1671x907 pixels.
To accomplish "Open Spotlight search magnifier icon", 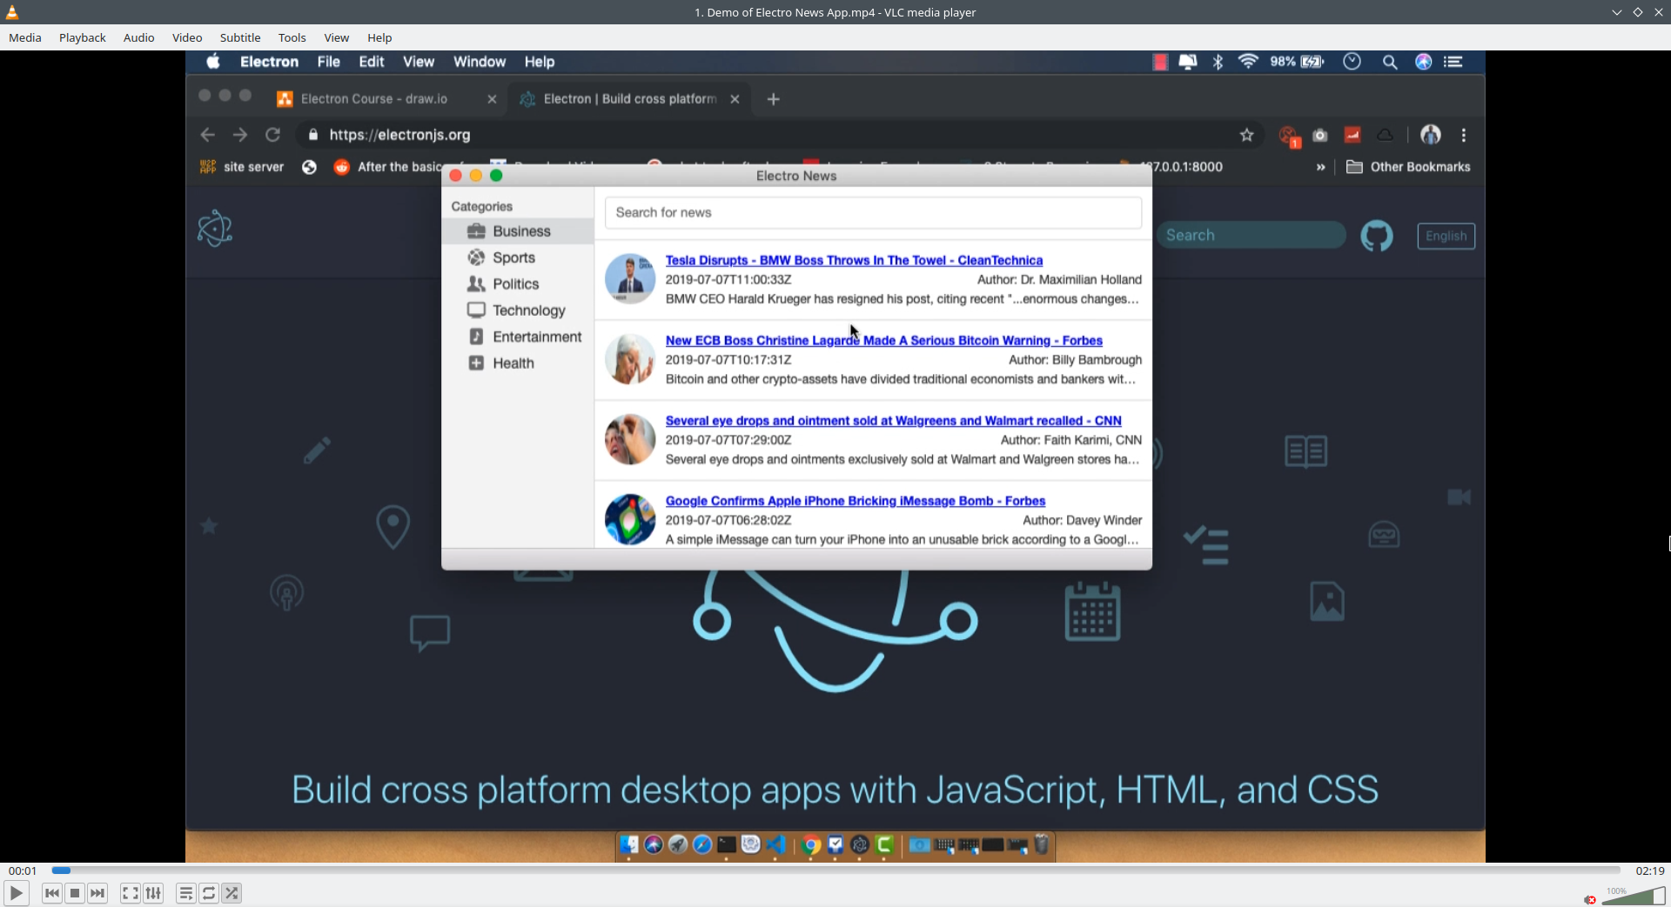I will [x=1390, y=62].
